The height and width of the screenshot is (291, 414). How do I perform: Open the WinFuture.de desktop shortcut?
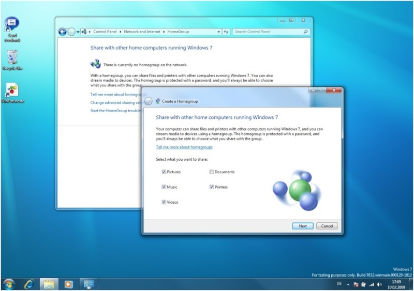point(12,93)
